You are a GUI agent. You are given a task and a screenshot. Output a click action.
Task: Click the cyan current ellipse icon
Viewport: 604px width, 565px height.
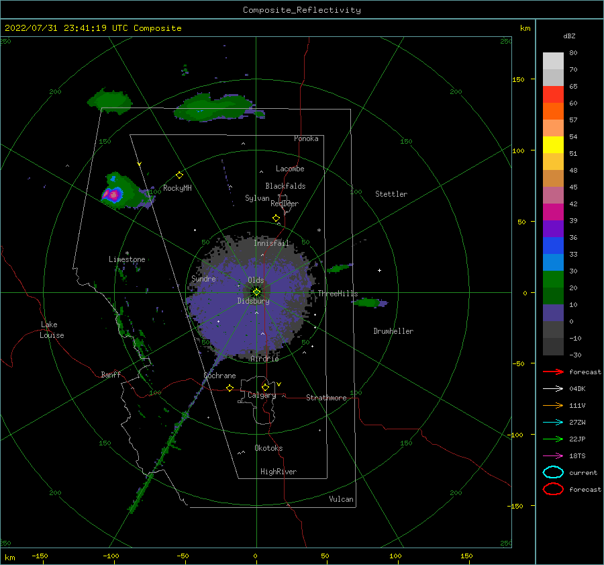553,472
